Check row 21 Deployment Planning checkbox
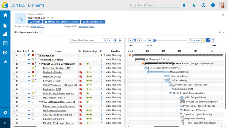The width and height of the screenshot is (228, 128). [14, 111]
